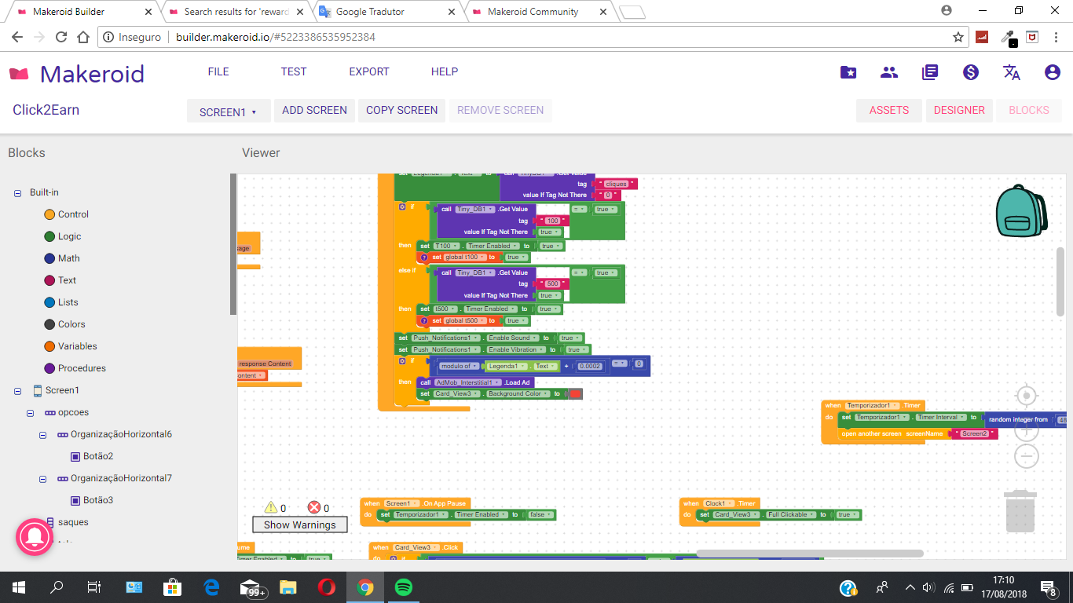Open the EXPORT menu
Image resolution: width=1073 pixels, height=603 pixels.
(x=369, y=71)
